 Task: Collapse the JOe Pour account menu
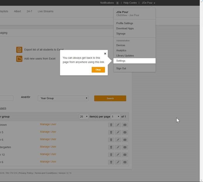pos(148,3)
